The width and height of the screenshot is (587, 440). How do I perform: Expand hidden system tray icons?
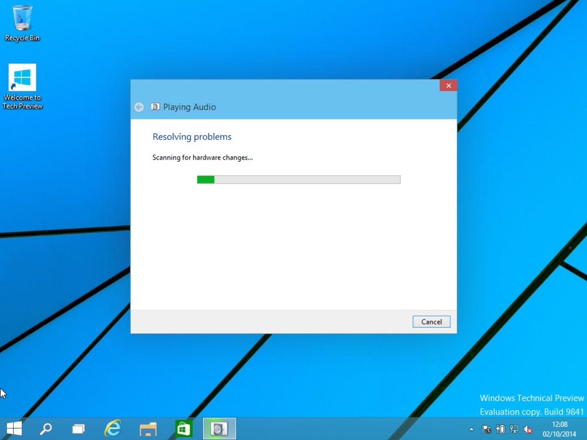click(471, 429)
